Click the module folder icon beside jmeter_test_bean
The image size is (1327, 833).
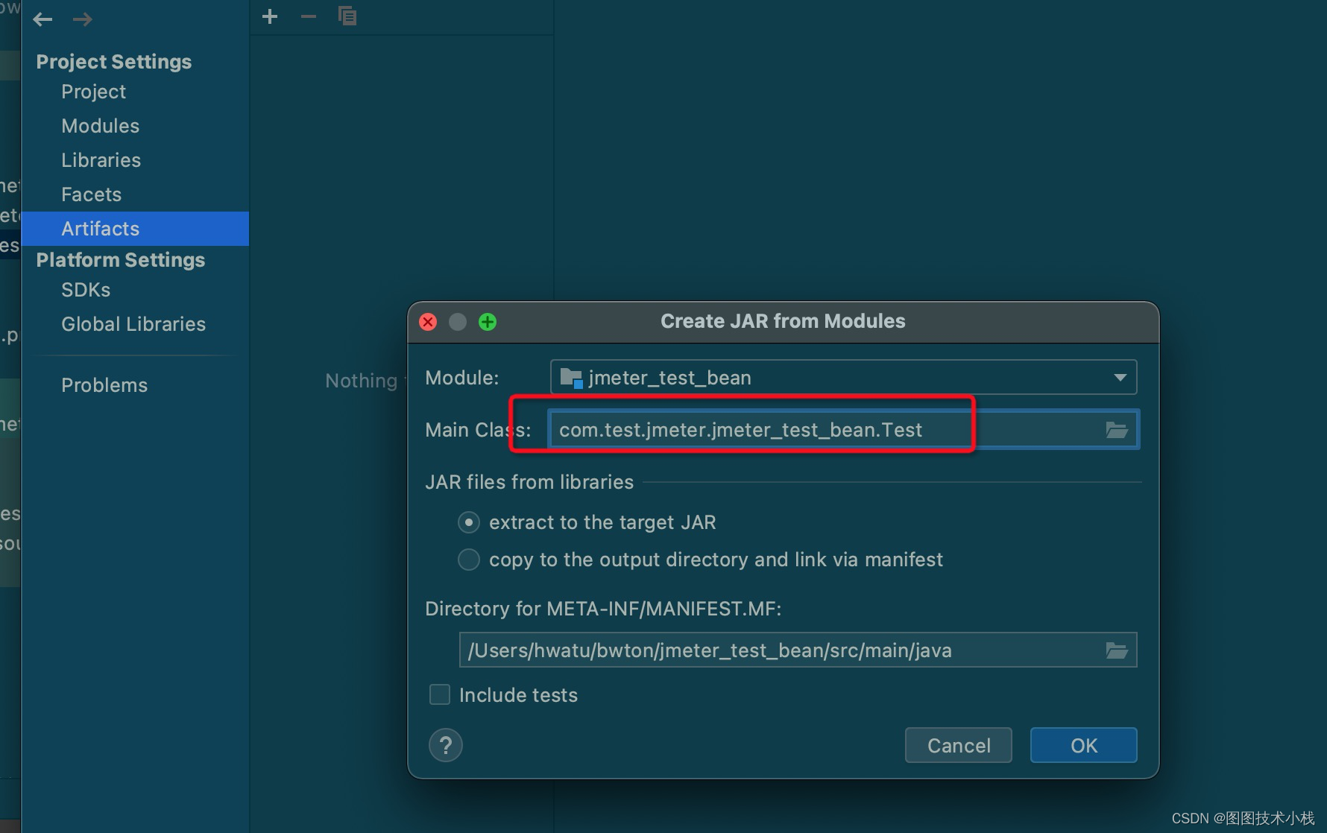570,377
